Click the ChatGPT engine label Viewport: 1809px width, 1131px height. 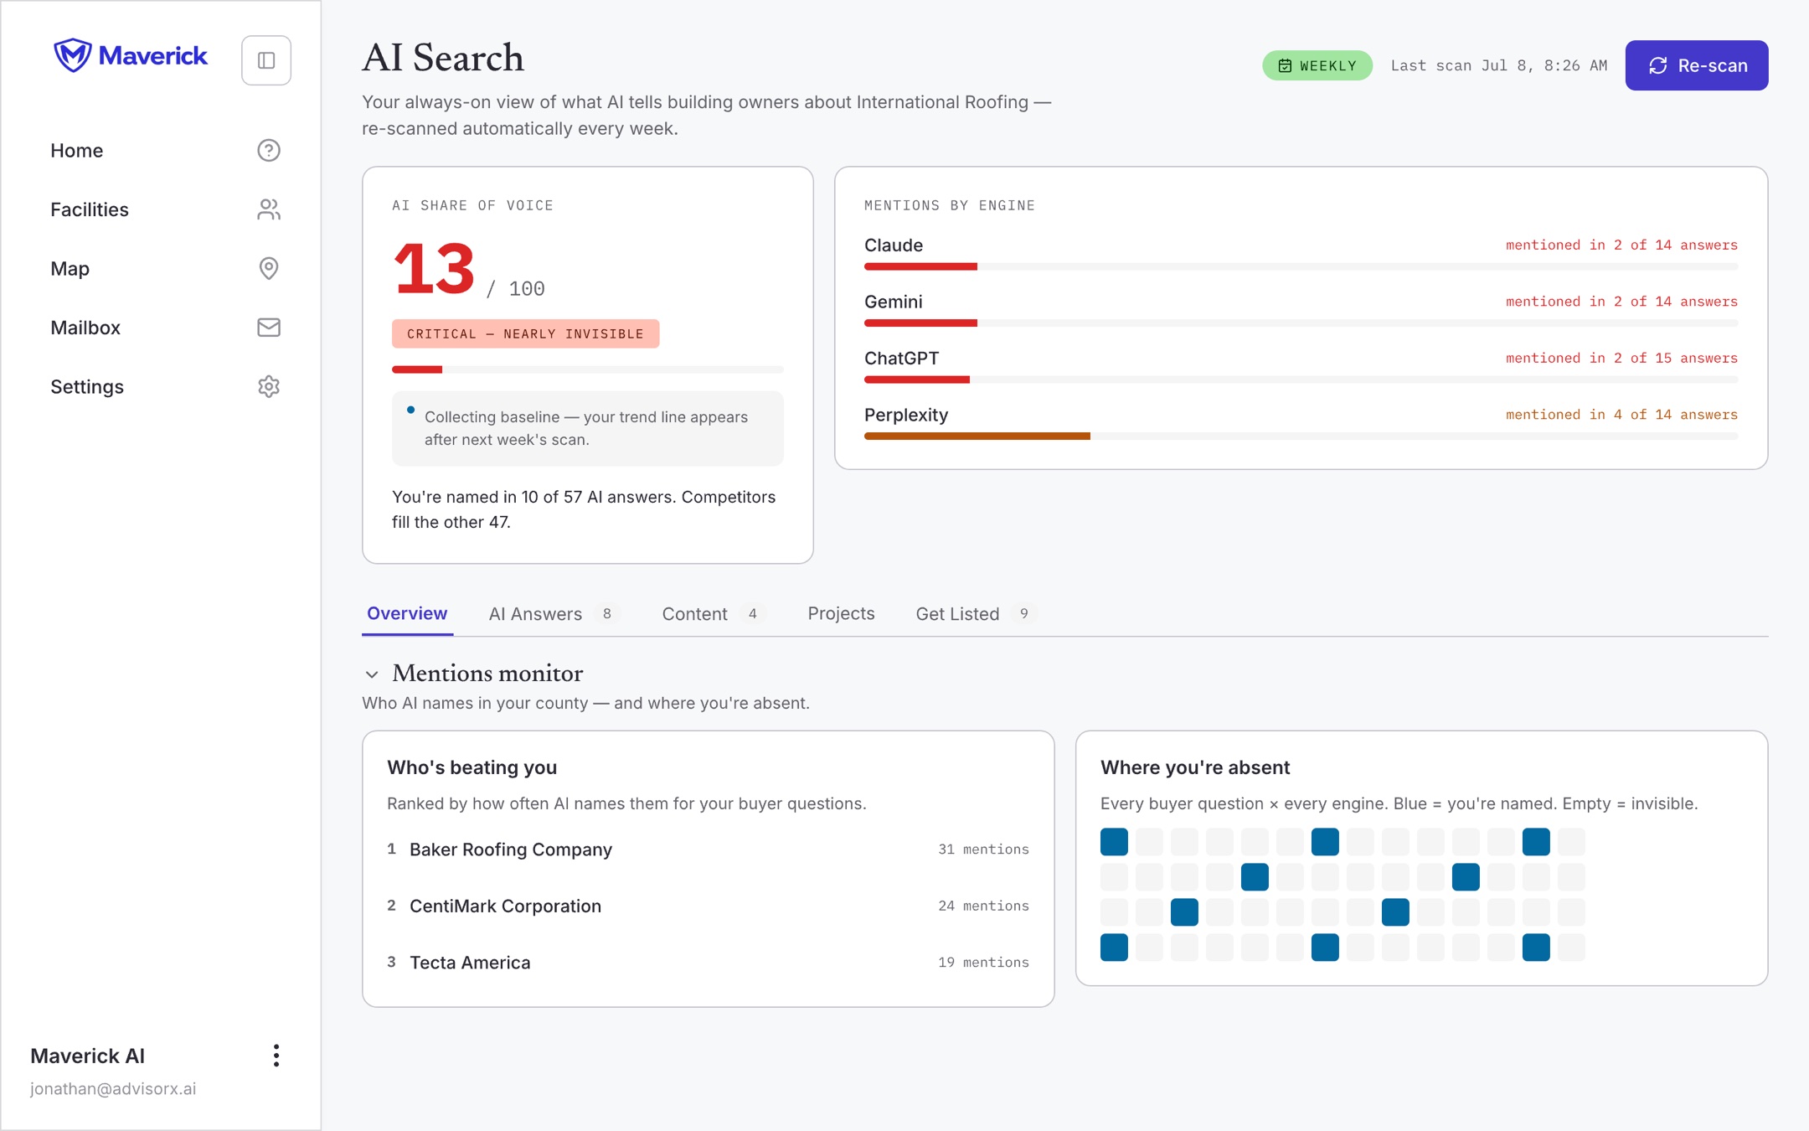[901, 359]
